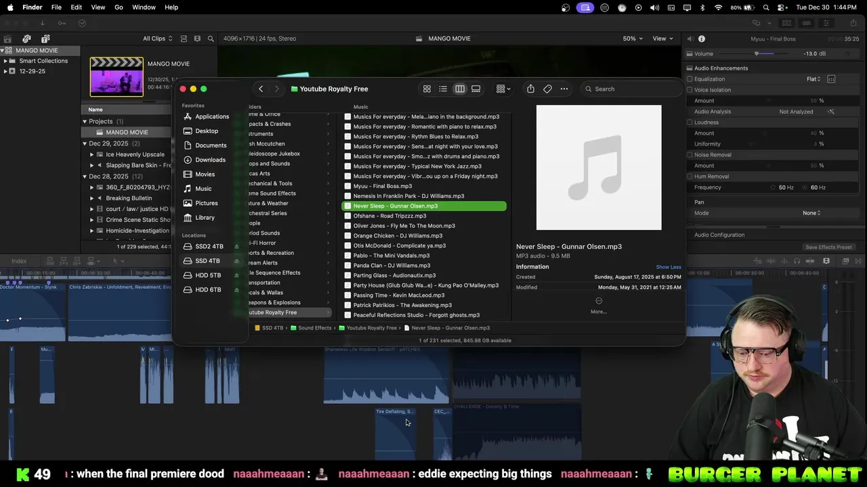Open SSD 4TB in Finder path bar

[269, 328]
